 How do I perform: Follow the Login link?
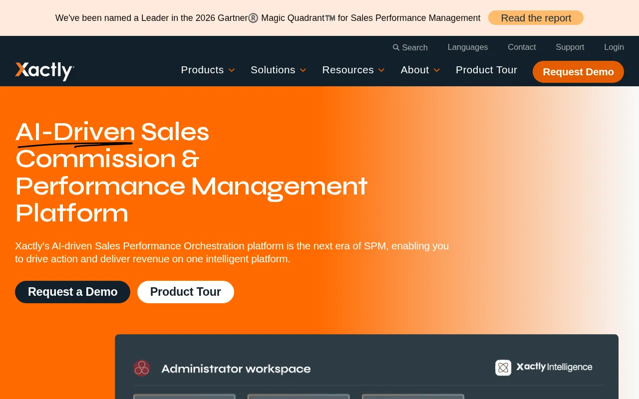(x=614, y=47)
